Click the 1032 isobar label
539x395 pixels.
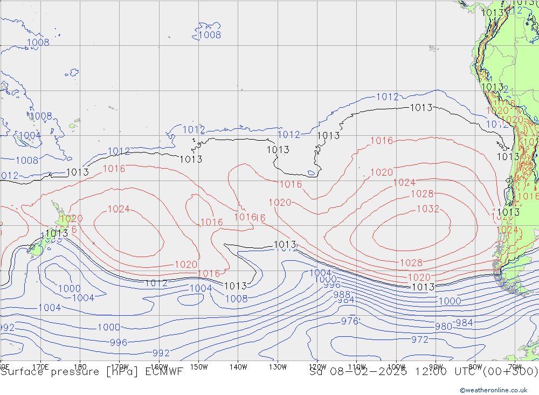[427, 209]
